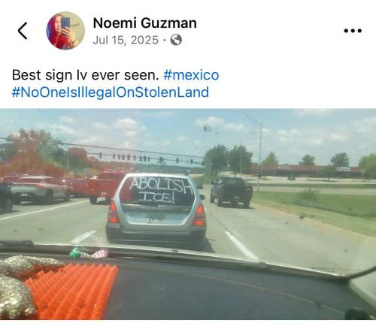The height and width of the screenshot is (329, 376).
Task: Open Noemi Guzman's profile picture
Action: tap(65, 31)
